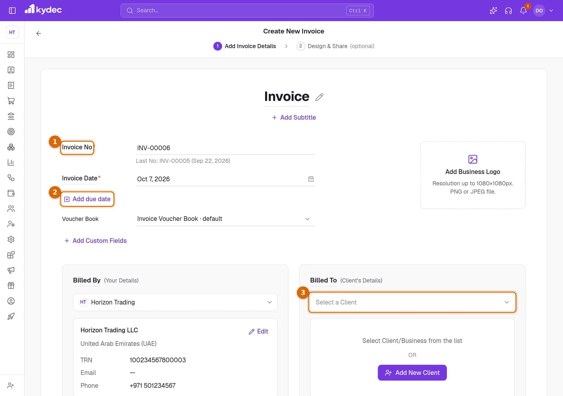The height and width of the screenshot is (396, 563).
Task: Click the Add Business Logo upload area
Action: click(473, 175)
